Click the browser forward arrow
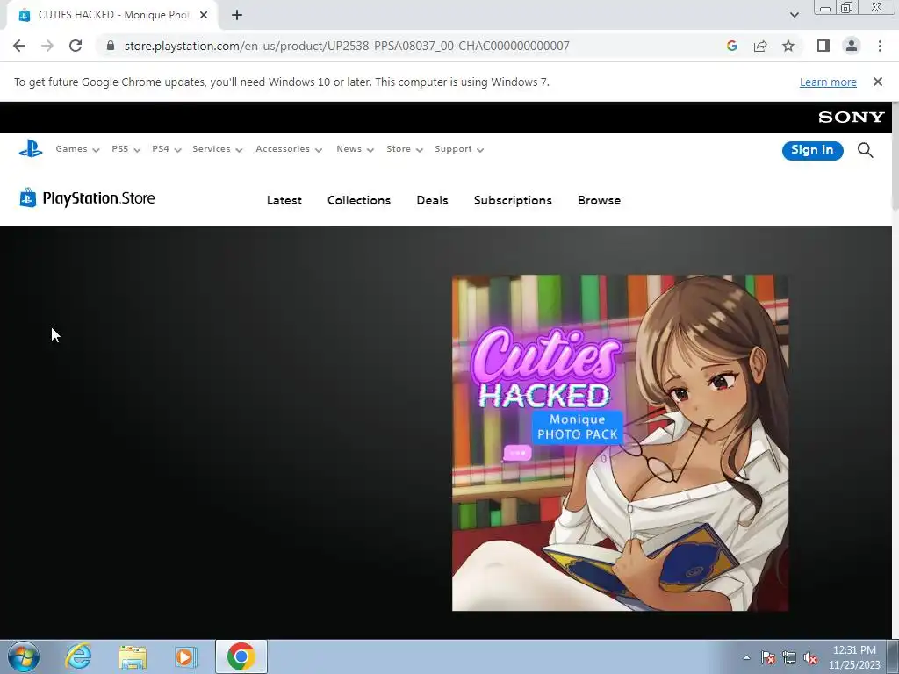 pos(47,46)
